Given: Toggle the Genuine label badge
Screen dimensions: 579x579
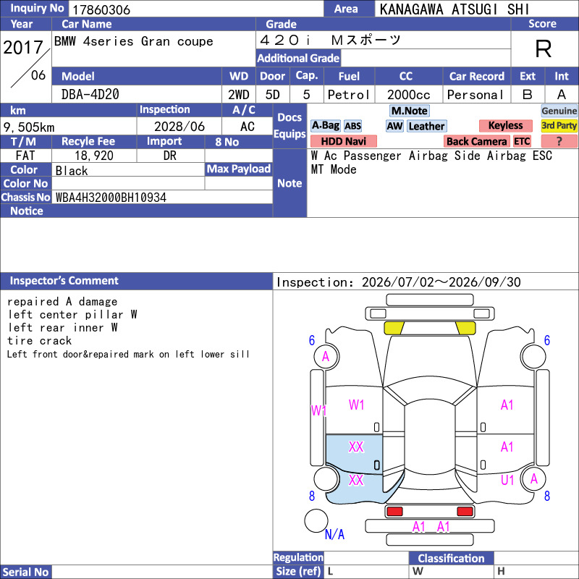Looking at the screenshot, I should coord(559,111).
